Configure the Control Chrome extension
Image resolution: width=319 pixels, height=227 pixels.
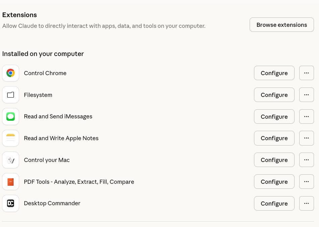[x=274, y=73]
